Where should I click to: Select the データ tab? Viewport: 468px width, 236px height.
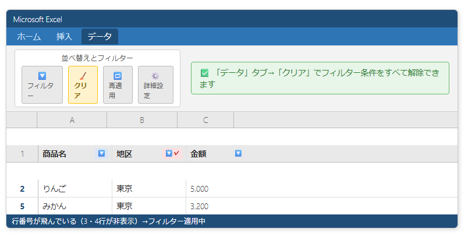click(100, 37)
